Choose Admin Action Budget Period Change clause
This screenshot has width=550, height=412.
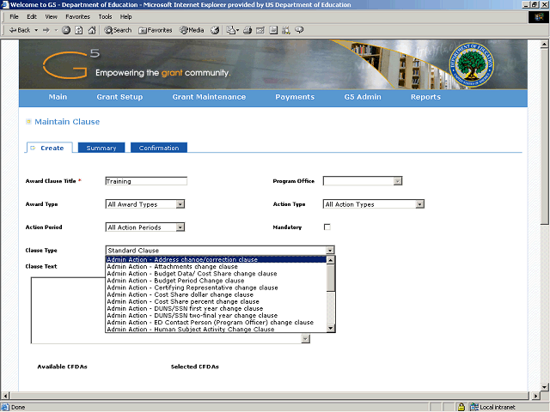pos(216,281)
